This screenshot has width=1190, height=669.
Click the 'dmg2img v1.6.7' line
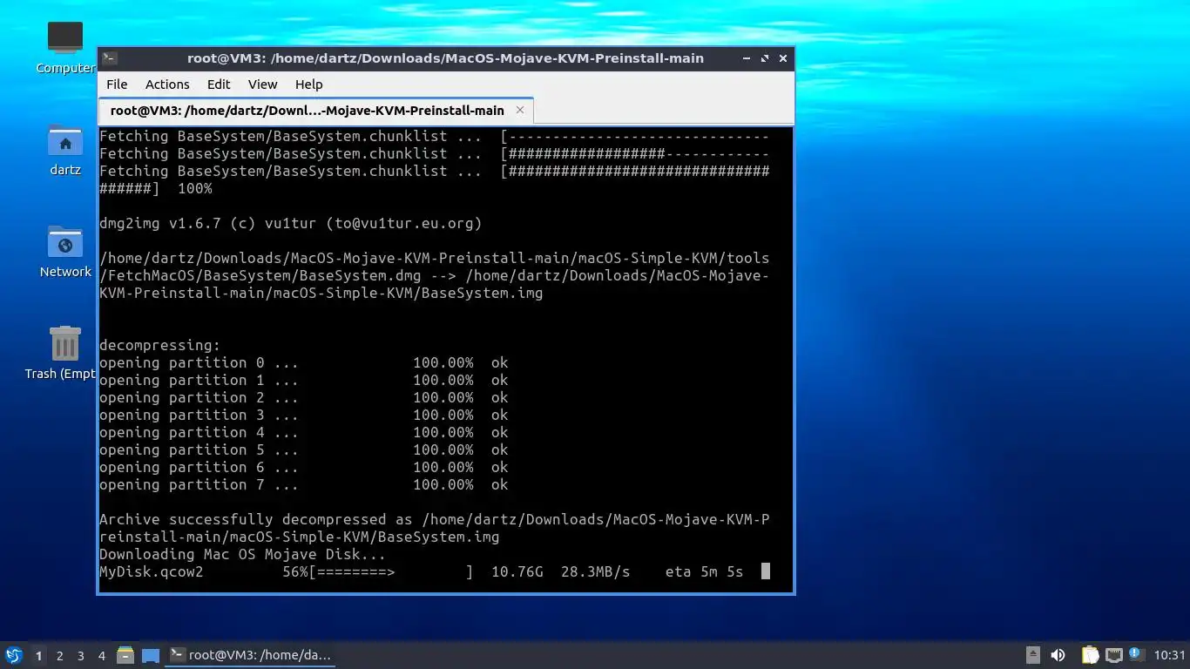pos(291,223)
